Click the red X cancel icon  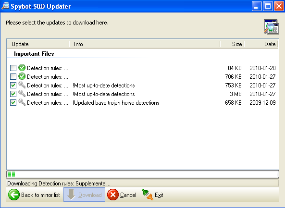coord(113,195)
